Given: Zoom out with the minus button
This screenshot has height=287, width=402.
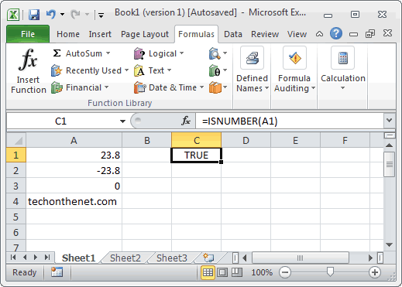Looking at the screenshot, I should tap(285, 272).
